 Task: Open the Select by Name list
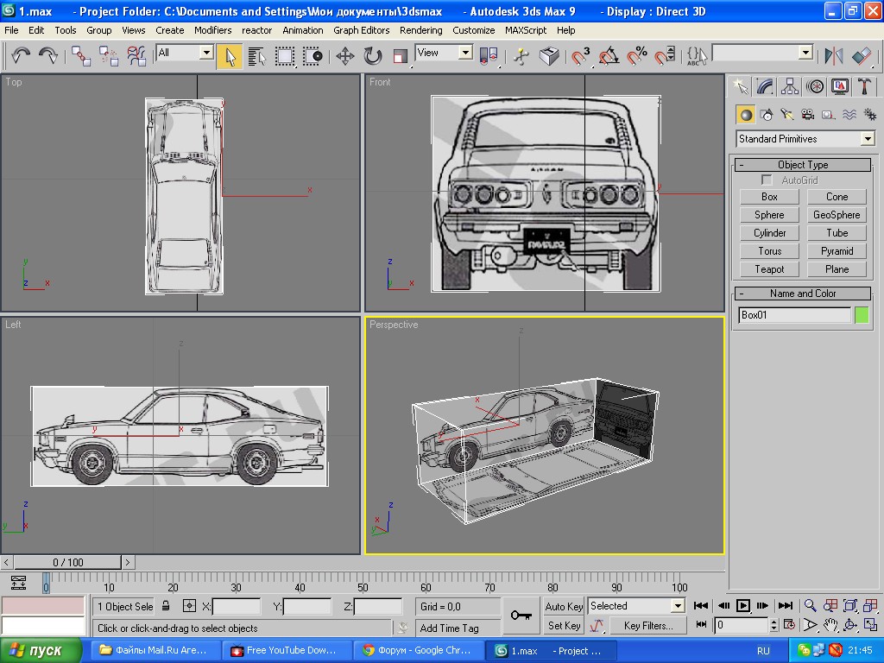tap(256, 56)
